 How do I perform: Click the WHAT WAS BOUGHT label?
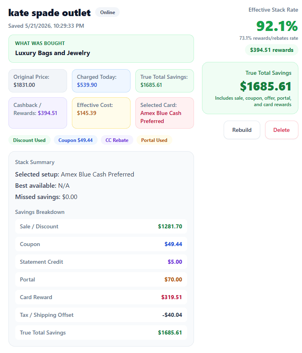coord(40,43)
